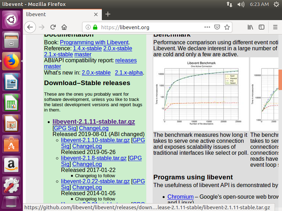Click the vertical scrollbar thumb
Viewport: 282px width, 211px height.
(x=280, y=80)
